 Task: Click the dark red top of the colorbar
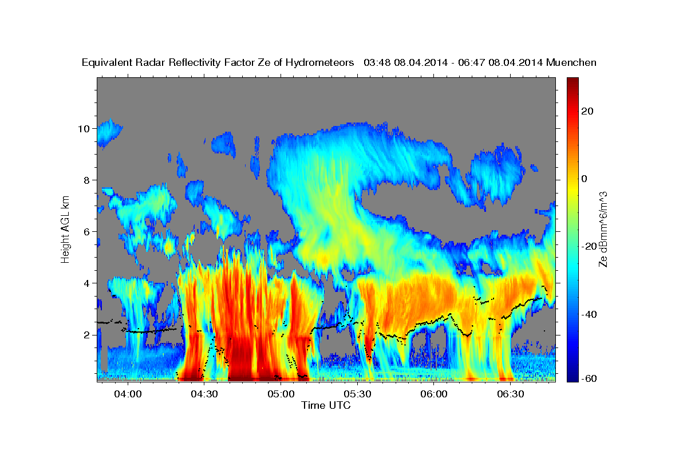click(572, 83)
